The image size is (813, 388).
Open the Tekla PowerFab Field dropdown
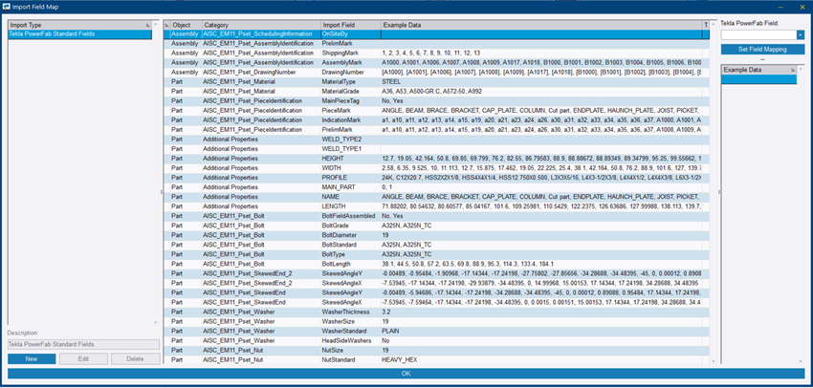click(x=800, y=34)
